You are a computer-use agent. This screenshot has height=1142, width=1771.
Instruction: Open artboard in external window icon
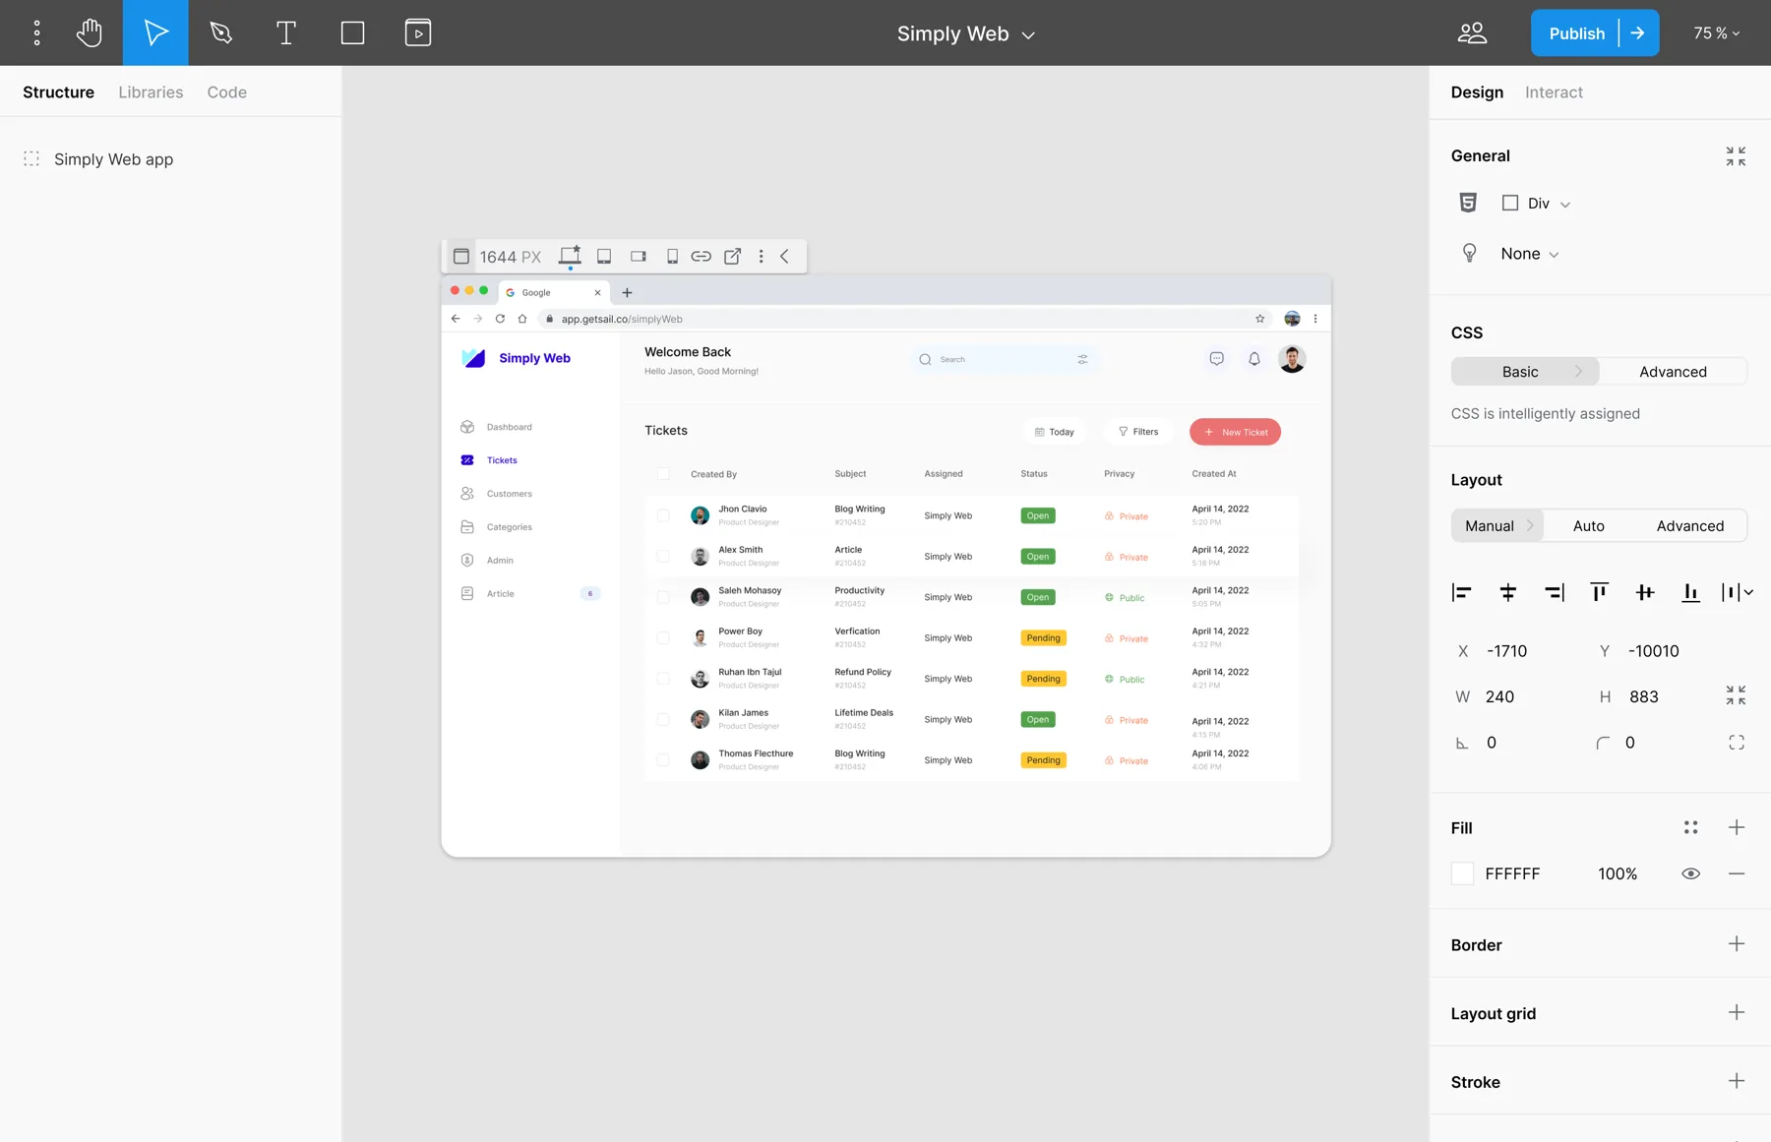pyautogui.click(x=732, y=257)
